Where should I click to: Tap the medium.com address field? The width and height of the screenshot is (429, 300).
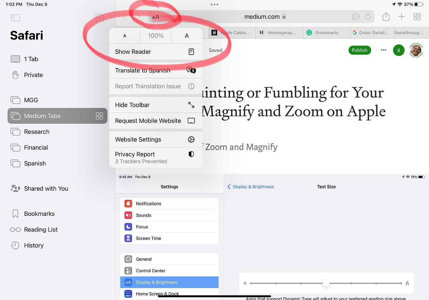[x=262, y=17]
